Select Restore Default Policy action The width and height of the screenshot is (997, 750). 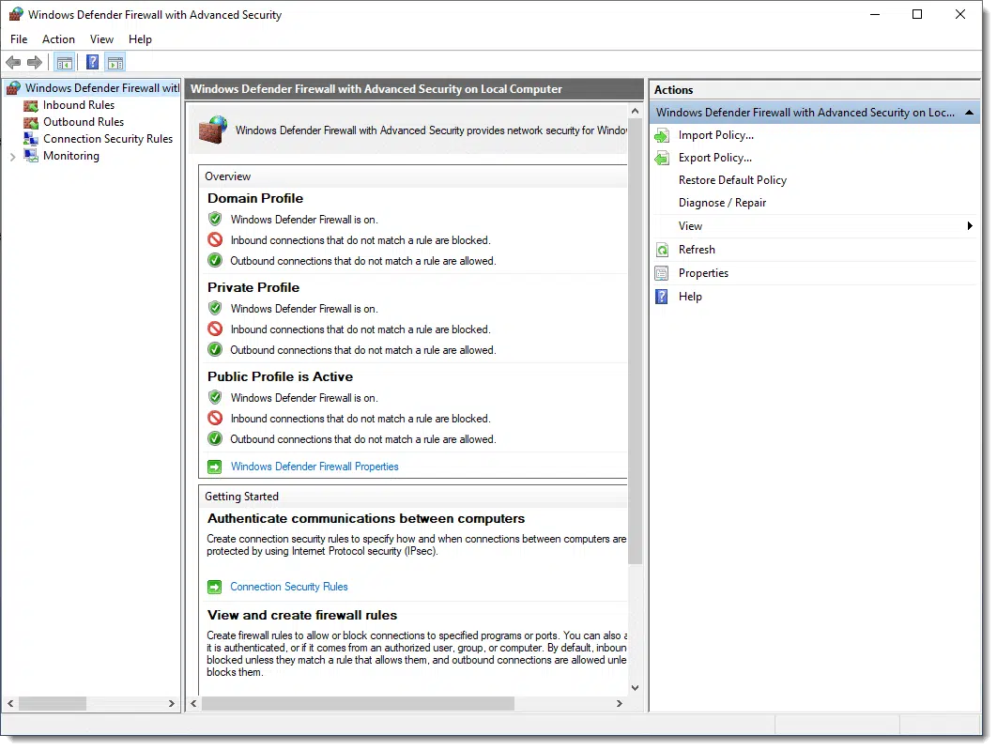732,180
